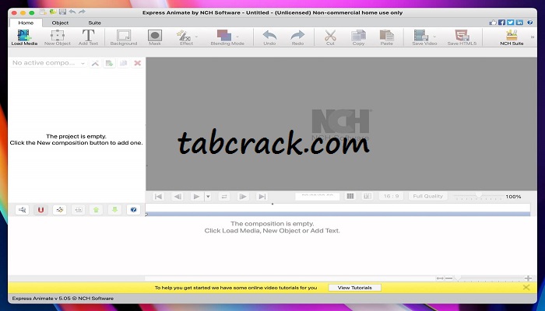Click the composition settings tools icon
The width and height of the screenshot is (545, 311).
[95, 63]
